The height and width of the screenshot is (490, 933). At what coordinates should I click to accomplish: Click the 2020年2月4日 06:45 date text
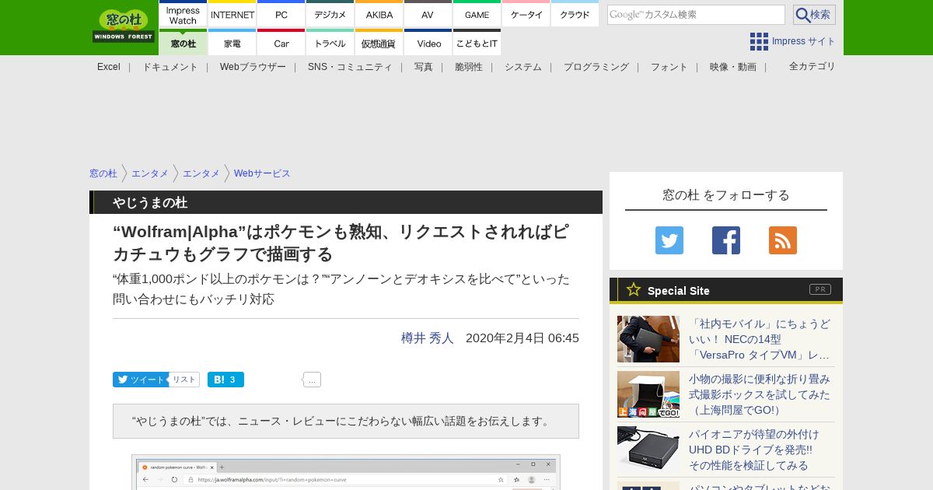522,338
